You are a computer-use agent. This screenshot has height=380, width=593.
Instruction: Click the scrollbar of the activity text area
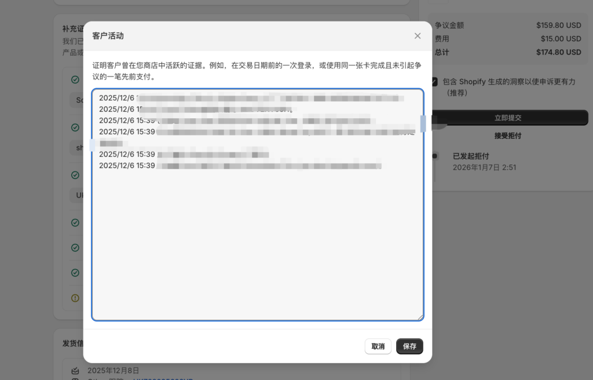tap(423, 123)
